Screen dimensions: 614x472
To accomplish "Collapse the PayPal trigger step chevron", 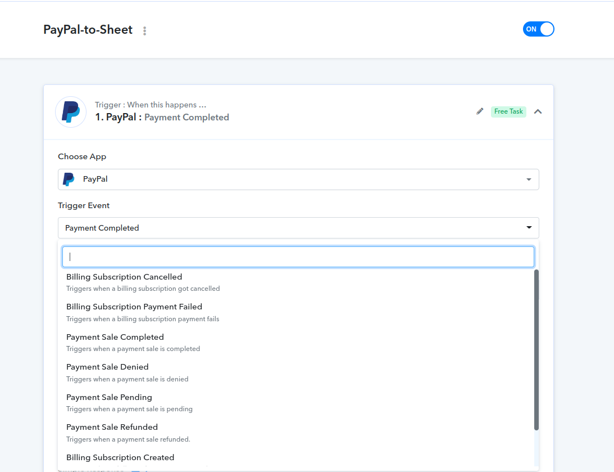I will (x=538, y=111).
